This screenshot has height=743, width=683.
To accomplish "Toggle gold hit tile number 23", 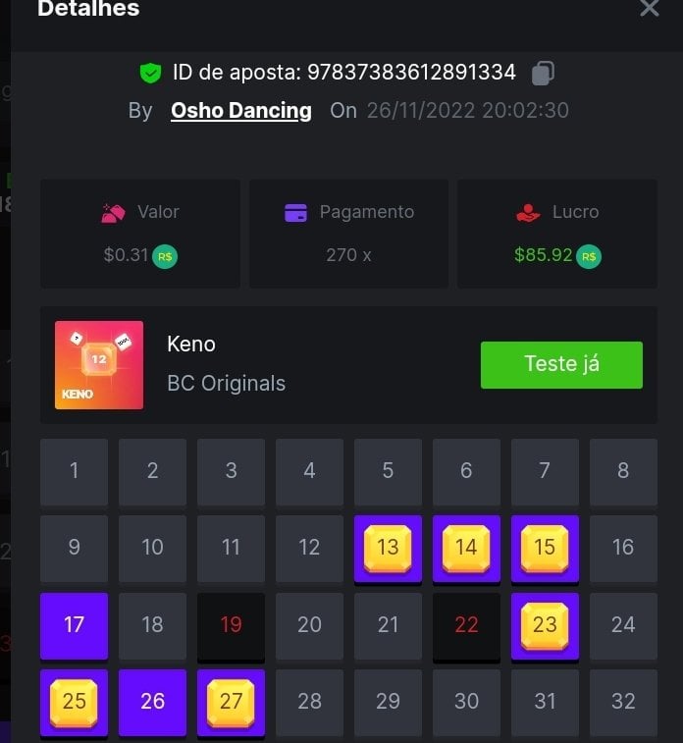I will [545, 625].
